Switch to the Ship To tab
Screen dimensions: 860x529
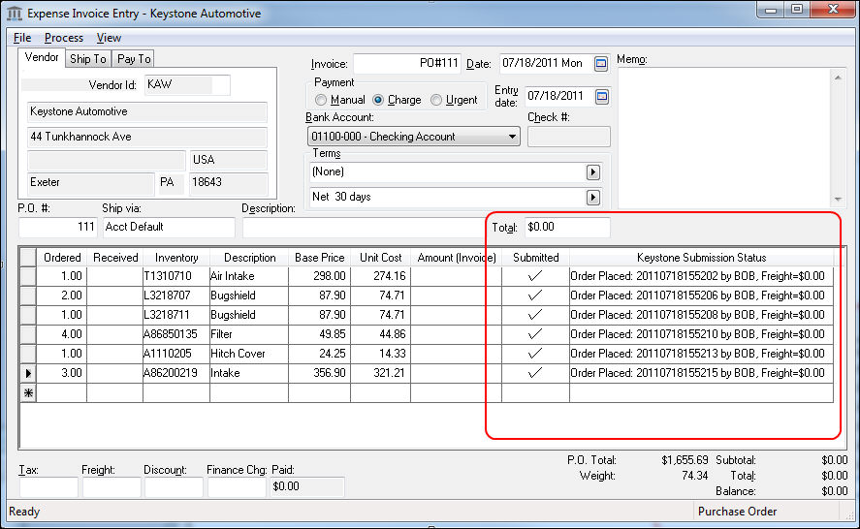tap(88, 59)
